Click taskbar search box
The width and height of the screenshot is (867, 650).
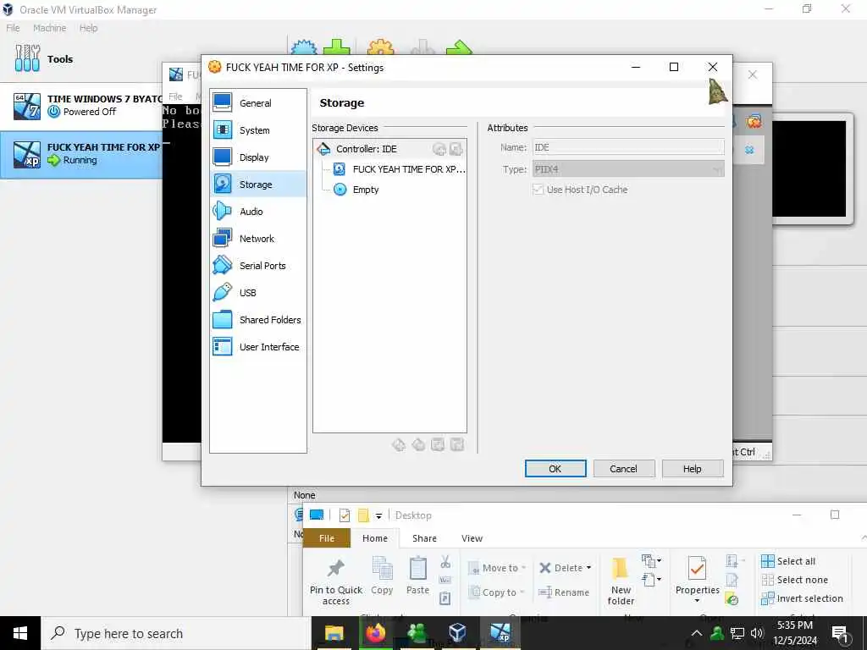[x=177, y=633]
